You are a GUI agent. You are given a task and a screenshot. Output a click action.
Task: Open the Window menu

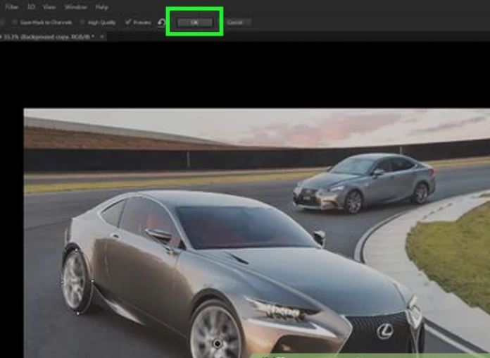75,7
